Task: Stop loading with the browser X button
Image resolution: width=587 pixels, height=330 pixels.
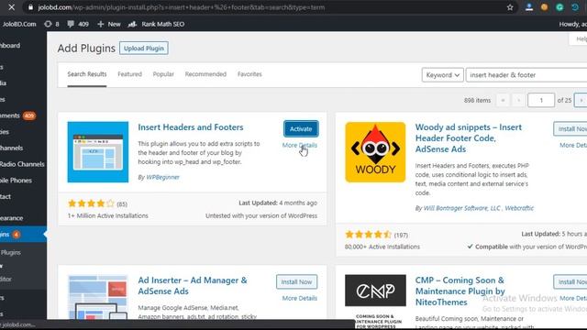Action: click(12, 7)
